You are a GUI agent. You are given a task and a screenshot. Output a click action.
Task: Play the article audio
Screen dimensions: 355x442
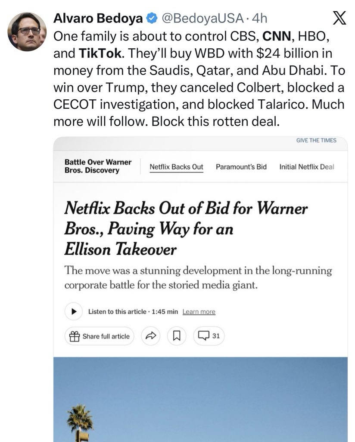coord(74,311)
